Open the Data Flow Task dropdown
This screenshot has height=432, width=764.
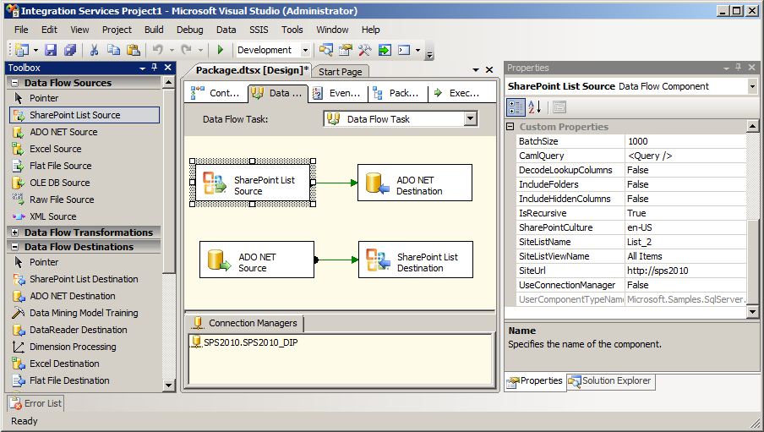coord(470,118)
